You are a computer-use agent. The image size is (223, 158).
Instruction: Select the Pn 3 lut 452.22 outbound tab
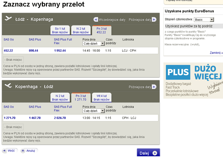pyautogui.click(x=102, y=30)
